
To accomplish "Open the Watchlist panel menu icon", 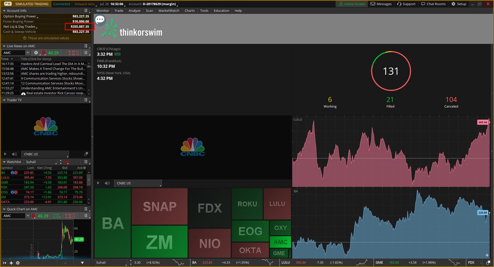I will coord(86,161).
